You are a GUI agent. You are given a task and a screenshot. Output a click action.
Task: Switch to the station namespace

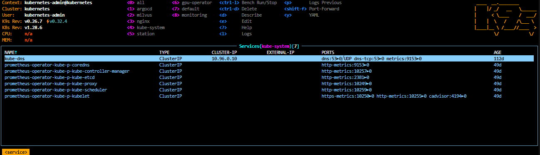point(141,34)
